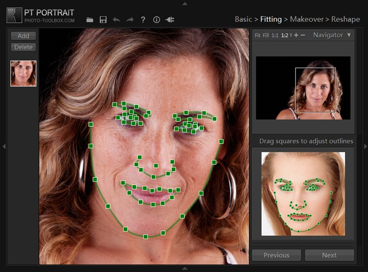This screenshot has height=272, width=368.
Task: Open help with the question mark icon
Action: (x=143, y=19)
